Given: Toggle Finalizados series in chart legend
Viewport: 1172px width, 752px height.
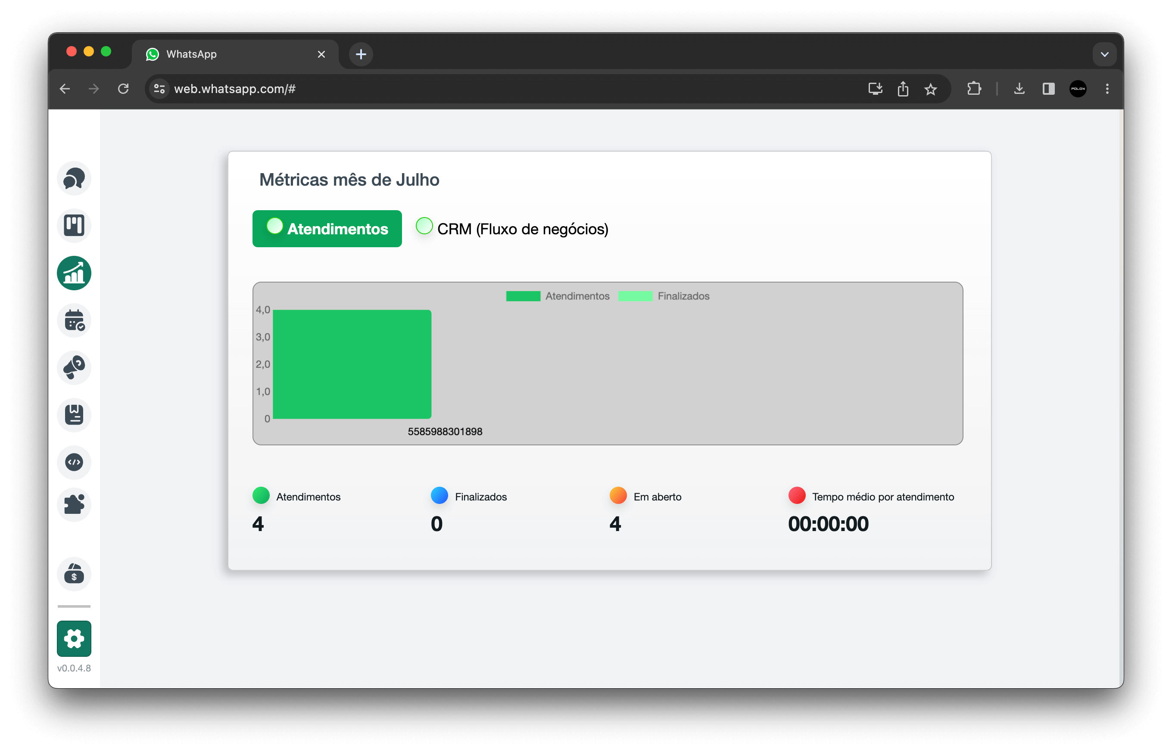Looking at the screenshot, I should tap(664, 296).
